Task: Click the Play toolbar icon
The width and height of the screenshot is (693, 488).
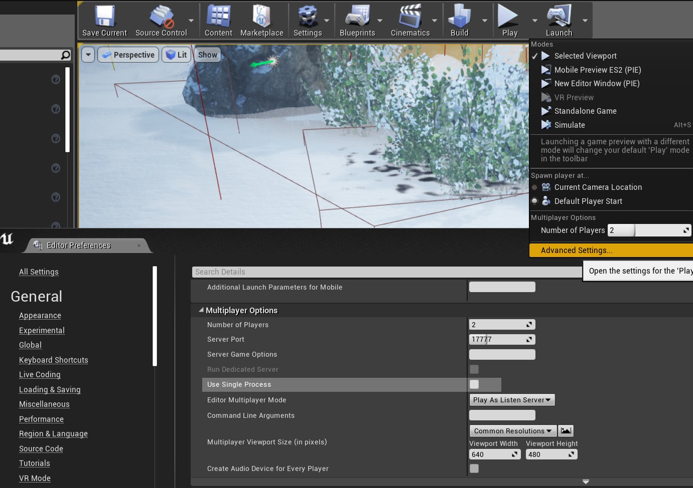Action: coord(508,16)
